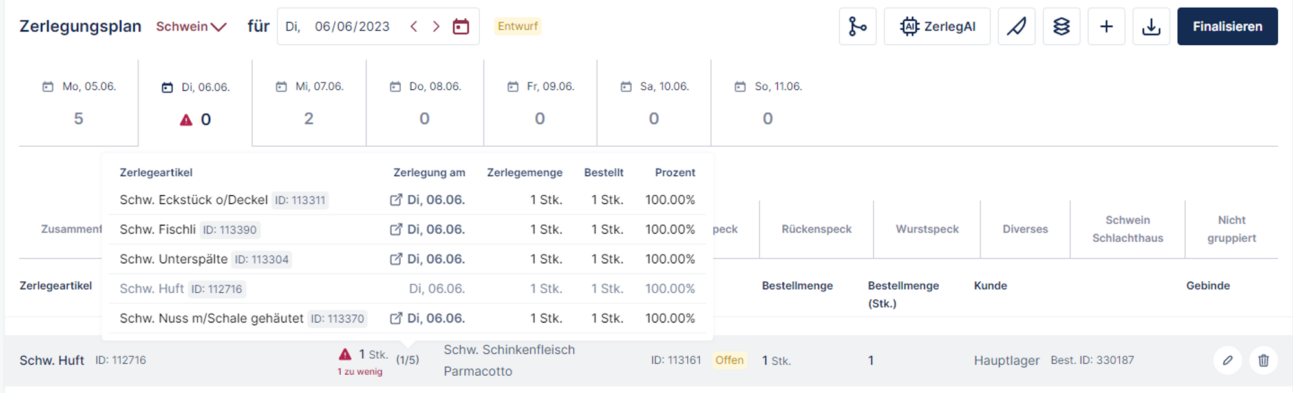Click the date field showing 06/06/2023
The height and width of the screenshot is (393, 1293).
coord(352,27)
